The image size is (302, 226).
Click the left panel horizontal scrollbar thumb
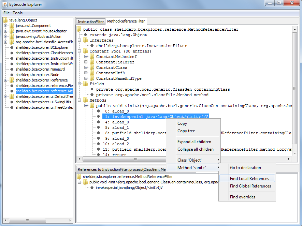point(27,220)
